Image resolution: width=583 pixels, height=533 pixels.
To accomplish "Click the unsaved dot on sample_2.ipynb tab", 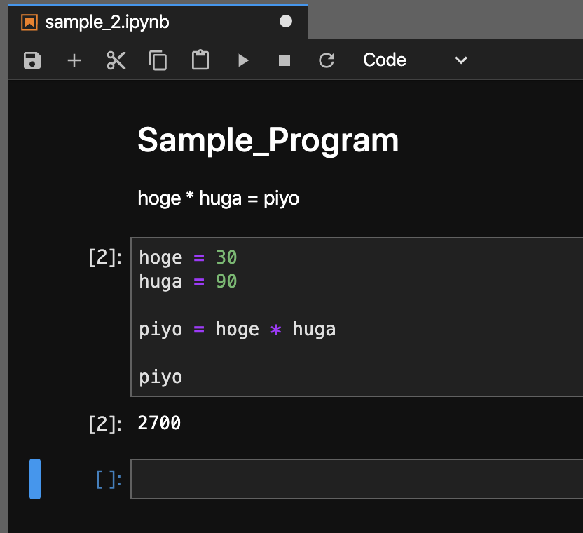I will 286,22.
